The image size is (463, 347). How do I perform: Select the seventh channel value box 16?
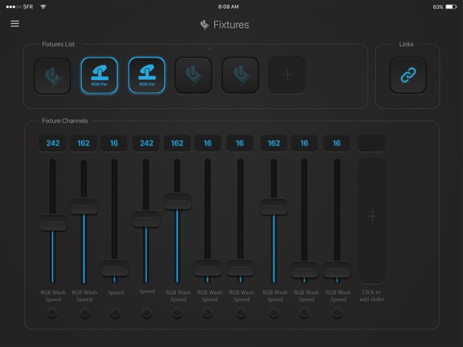(x=240, y=143)
